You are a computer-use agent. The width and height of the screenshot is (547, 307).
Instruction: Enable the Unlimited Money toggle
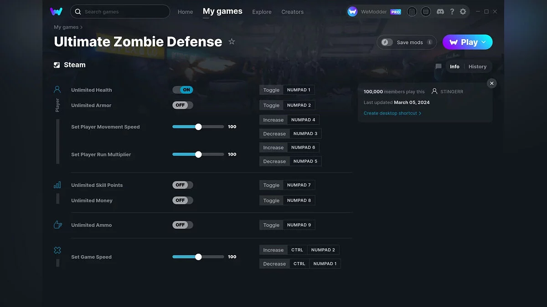pos(182,200)
